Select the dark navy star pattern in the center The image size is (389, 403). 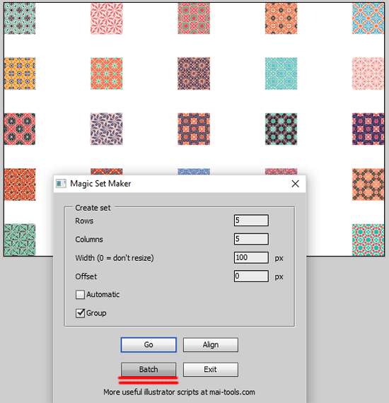194,74
